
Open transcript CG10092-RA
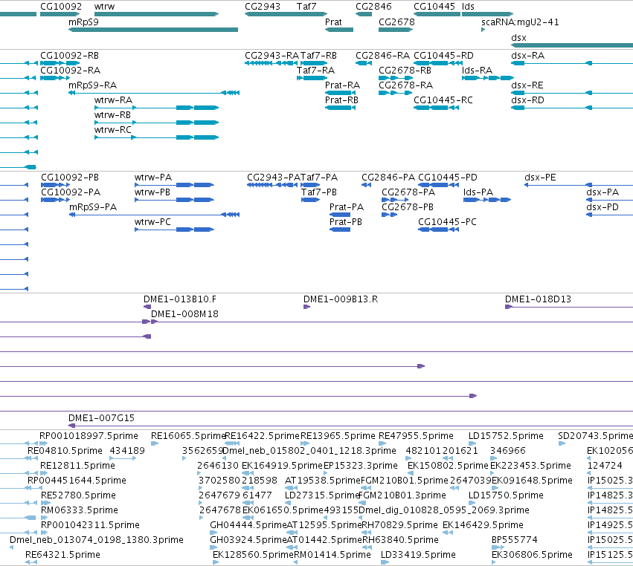pos(55,78)
